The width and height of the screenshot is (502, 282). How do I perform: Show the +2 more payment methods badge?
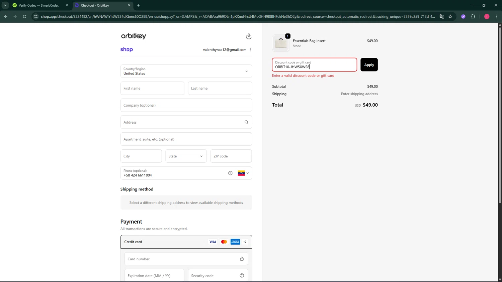(245, 242)
